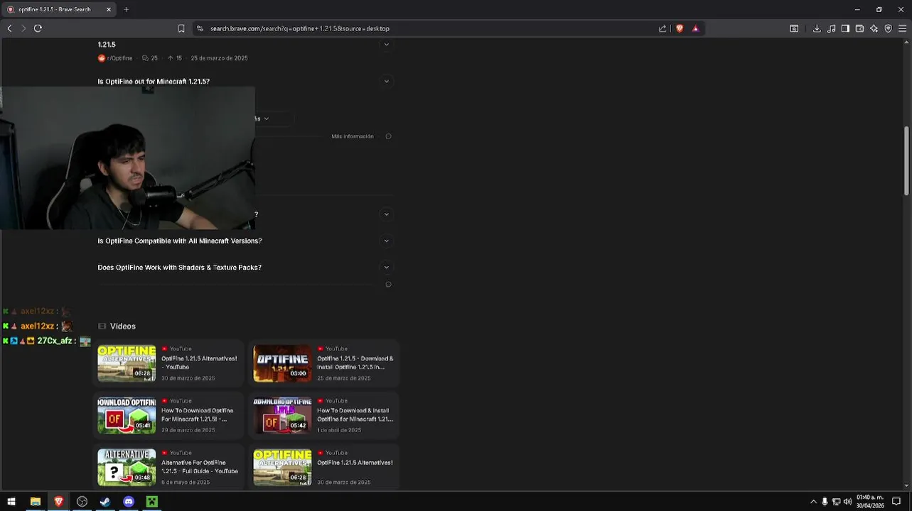Open the media playlist music note icon
The image size is (912, 511).
pyautogui.click(x=831, y=28)
